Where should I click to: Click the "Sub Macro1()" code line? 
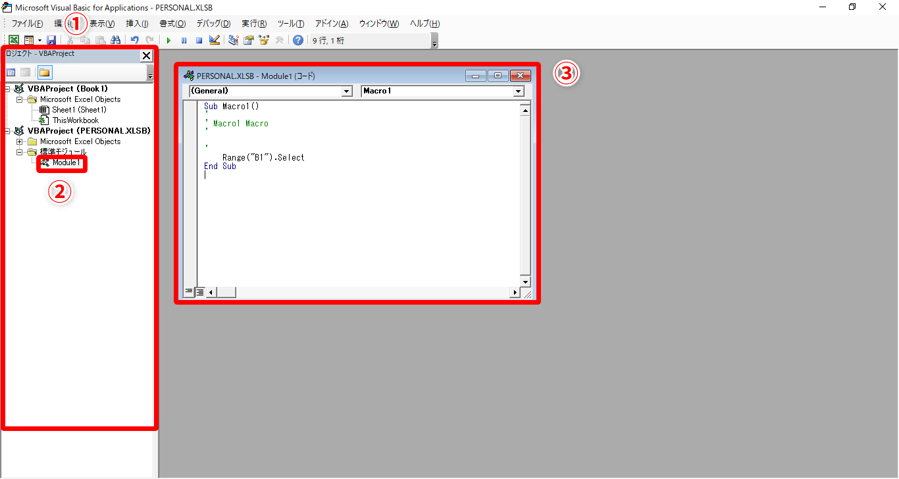click(232, 106)
